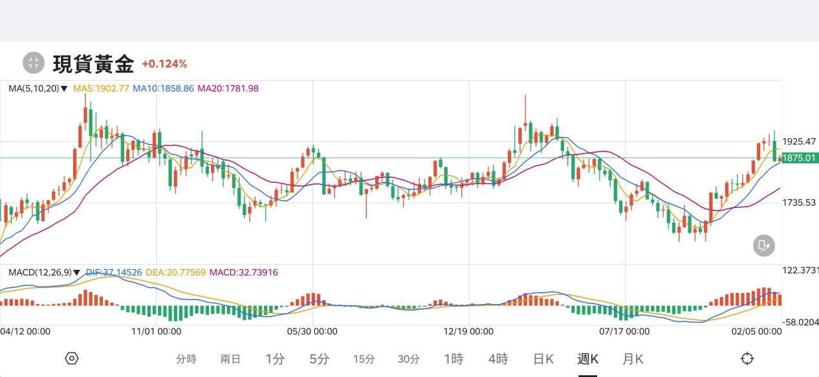Click the current price tag 1875.01
This screenshot has height=377, width=819.
coord(800,158)
